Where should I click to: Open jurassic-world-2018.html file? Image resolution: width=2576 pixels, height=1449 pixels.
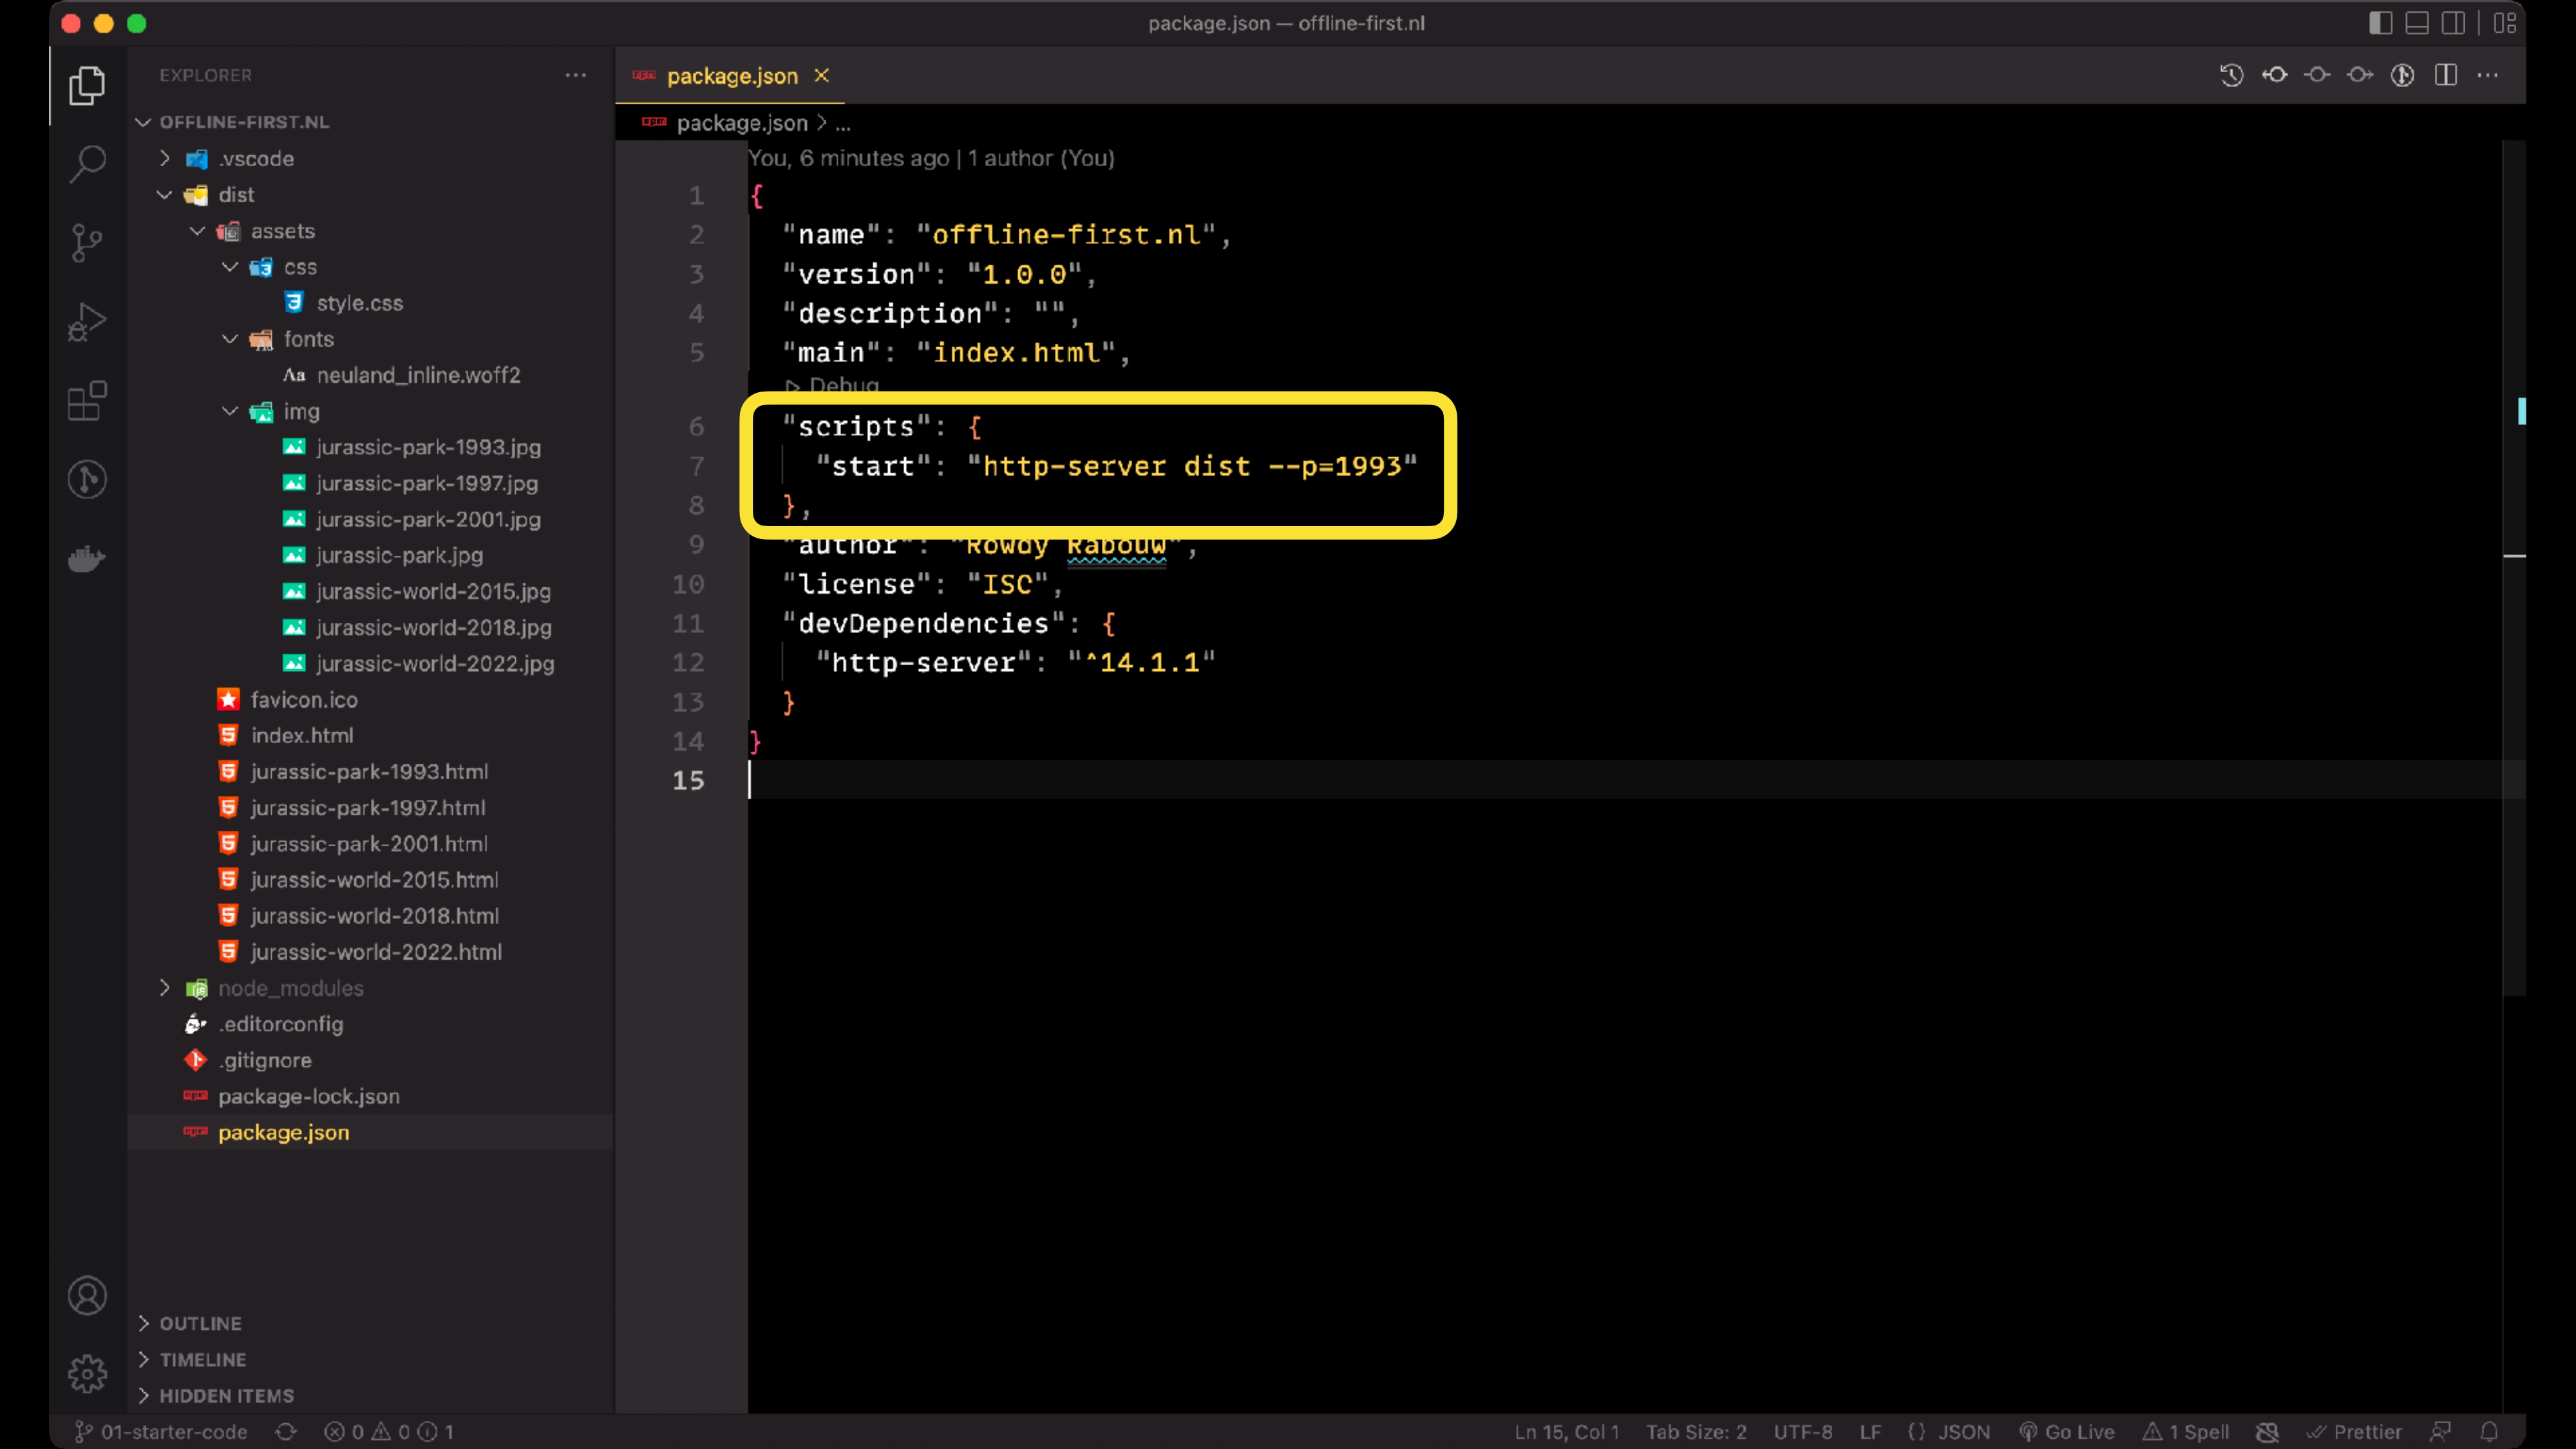[374, 915]
